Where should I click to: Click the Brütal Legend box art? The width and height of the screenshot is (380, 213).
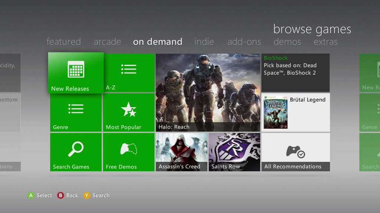(276, 112)
